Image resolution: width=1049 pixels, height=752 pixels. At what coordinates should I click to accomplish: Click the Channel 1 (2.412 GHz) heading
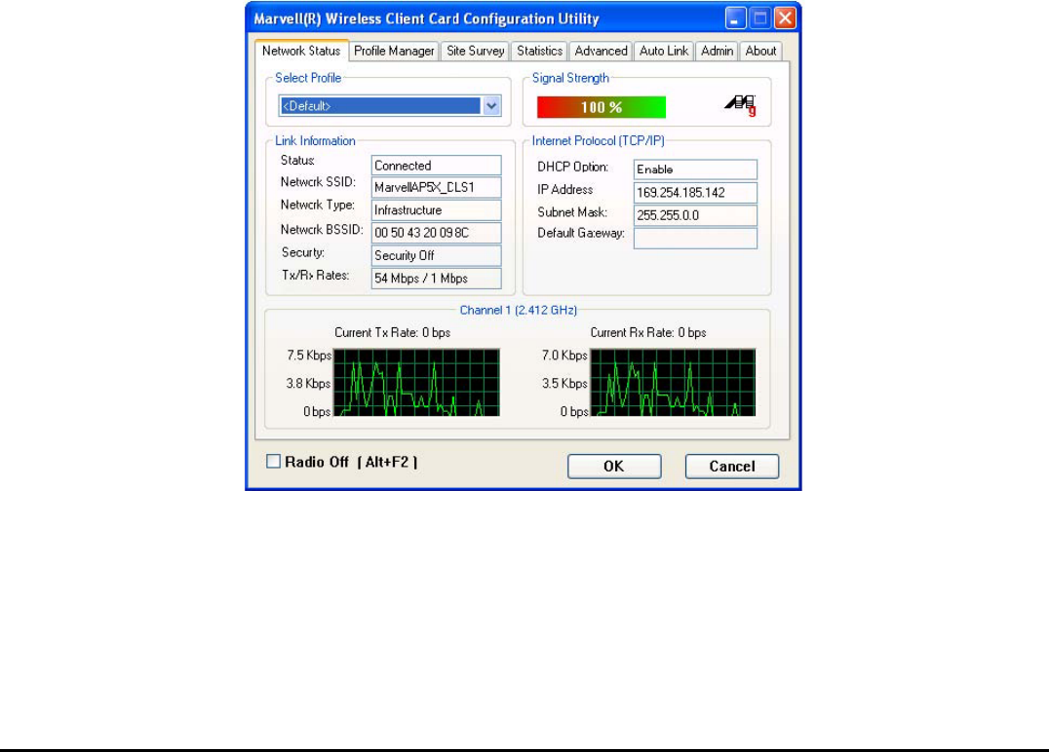pyautogui.click(x=519, y=310)
